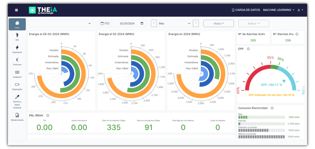Click info icon next to PRL-RRHH
This screenshot has height=149, width=315.
(x=48, y=116)
